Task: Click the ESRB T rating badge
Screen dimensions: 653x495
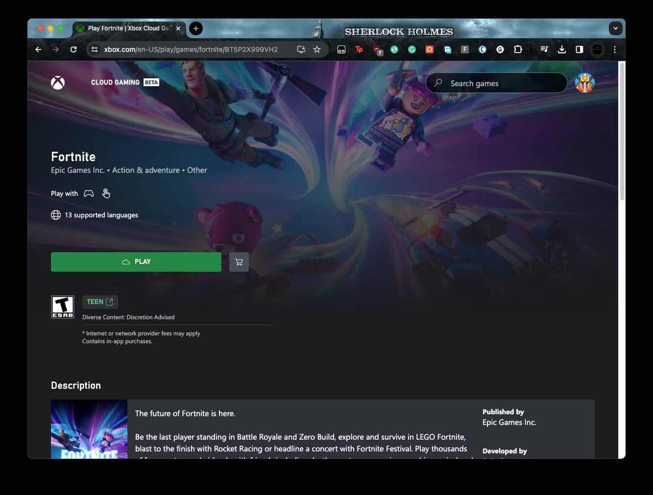Action: tap(63, 307)
